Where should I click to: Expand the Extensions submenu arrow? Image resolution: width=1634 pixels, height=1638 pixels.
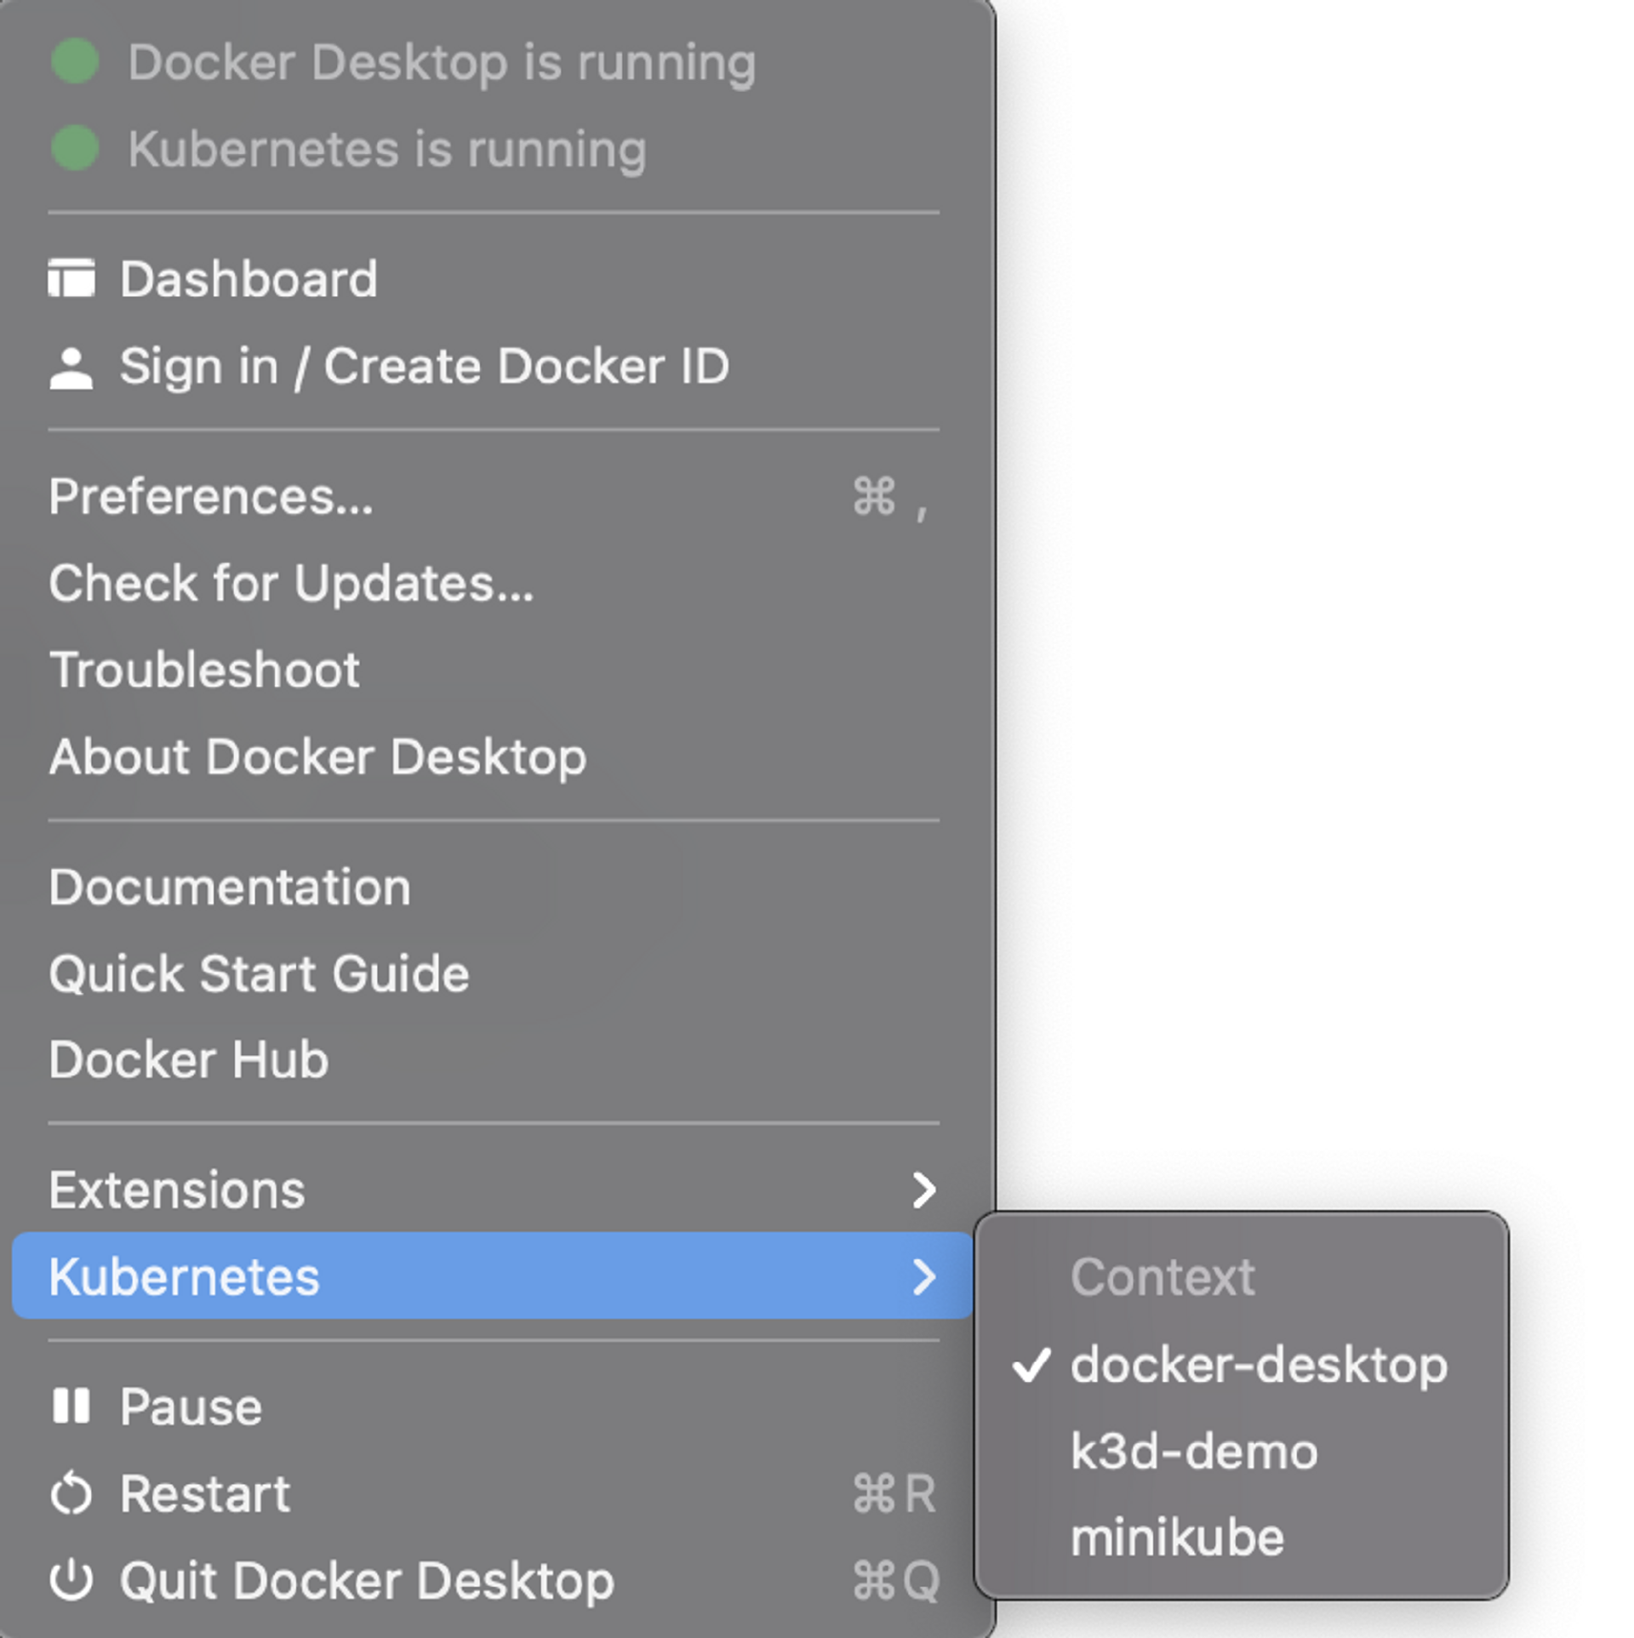coord(923,1190)
